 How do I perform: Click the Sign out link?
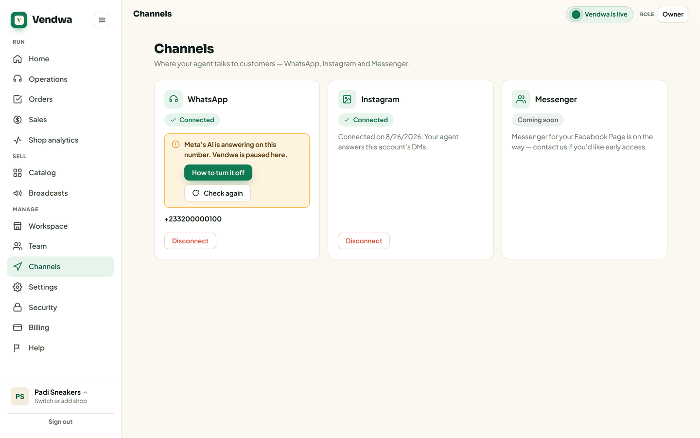[60, 422]
